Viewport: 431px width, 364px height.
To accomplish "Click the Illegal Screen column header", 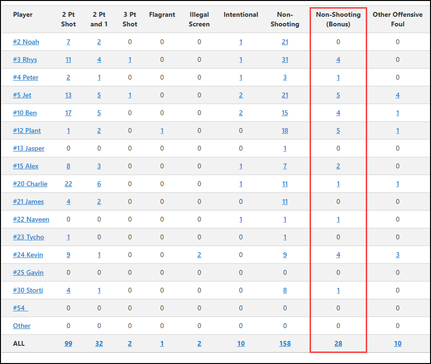I will point(199,19).
